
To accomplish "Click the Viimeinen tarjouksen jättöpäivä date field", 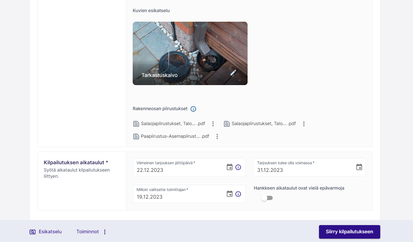I will 178,170.
